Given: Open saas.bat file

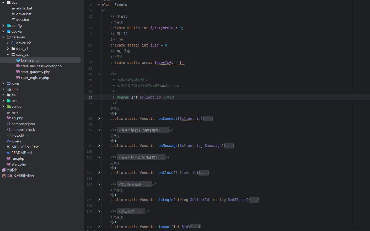Looking at the screenshot, I should 23,20.
